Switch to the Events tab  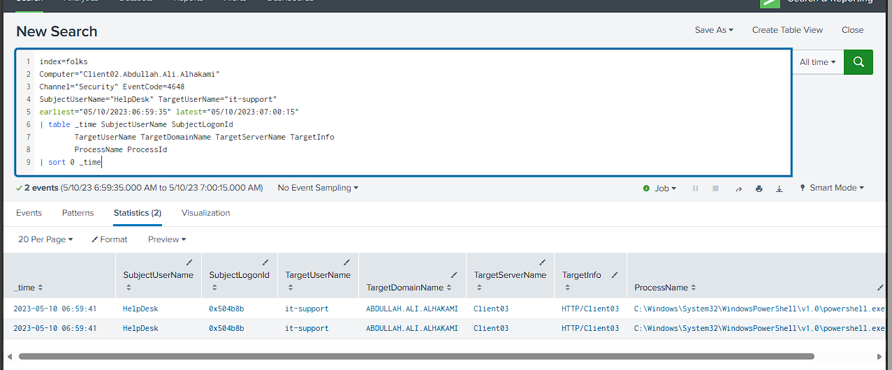click(x=29, y=213)
